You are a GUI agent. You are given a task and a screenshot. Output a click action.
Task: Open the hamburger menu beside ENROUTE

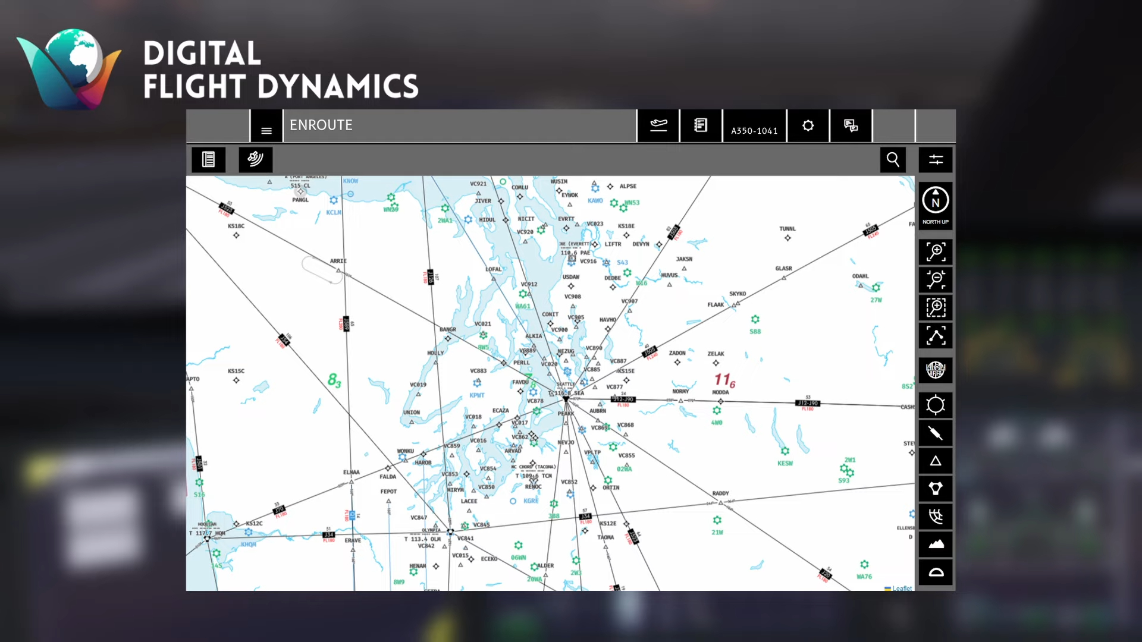(266, 126)
